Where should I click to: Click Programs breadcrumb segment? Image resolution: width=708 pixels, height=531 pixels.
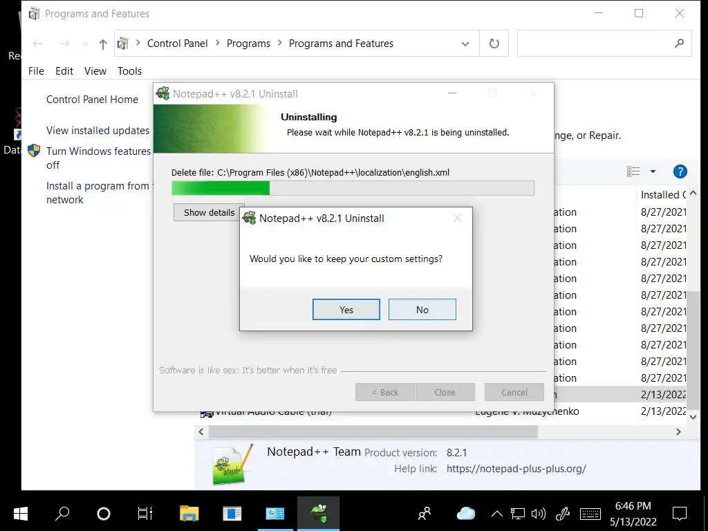248,44
